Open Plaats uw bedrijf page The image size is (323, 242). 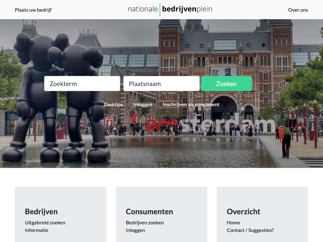(33, 10)
